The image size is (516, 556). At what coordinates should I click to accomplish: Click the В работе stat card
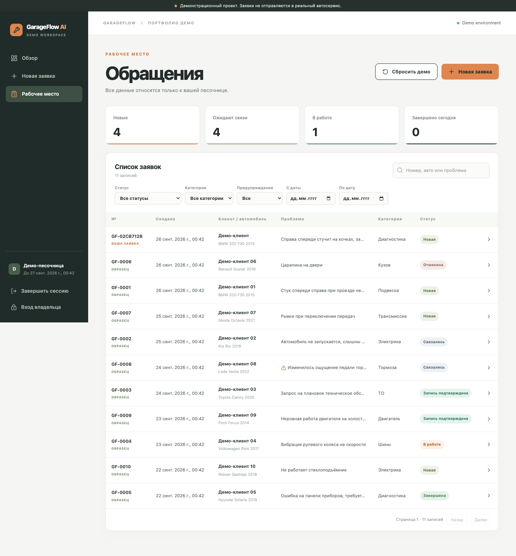(352, 125)
